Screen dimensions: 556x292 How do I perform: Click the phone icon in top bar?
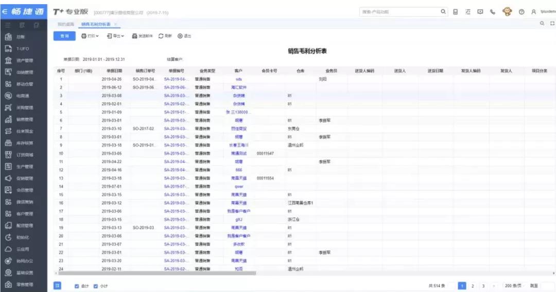tap(493, 12)
